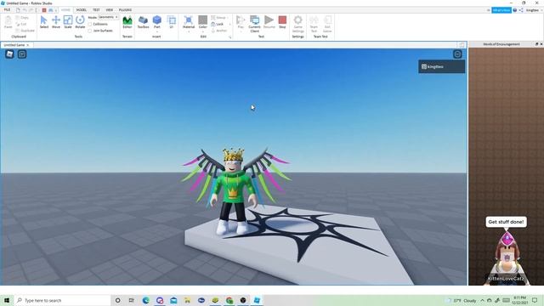The image size is (544, 306).
Task: Switch to the MODEL ribbon tab
Action: [x=82, y=10]
